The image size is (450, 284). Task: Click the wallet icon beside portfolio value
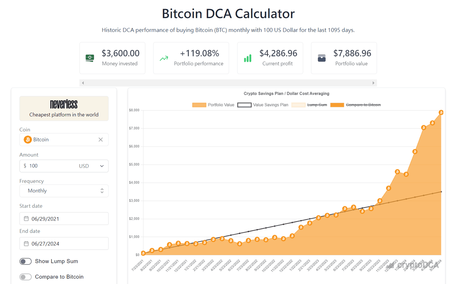click(321, 58)
